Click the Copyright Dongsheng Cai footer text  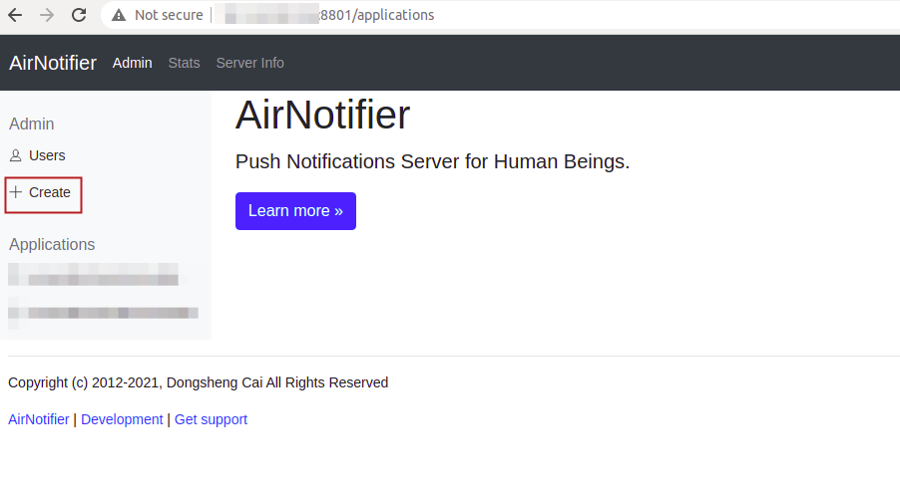click(198, 382)
